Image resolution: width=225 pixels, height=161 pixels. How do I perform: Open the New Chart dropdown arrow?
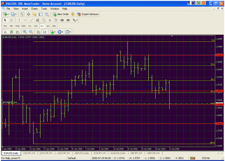coord(8,14)
